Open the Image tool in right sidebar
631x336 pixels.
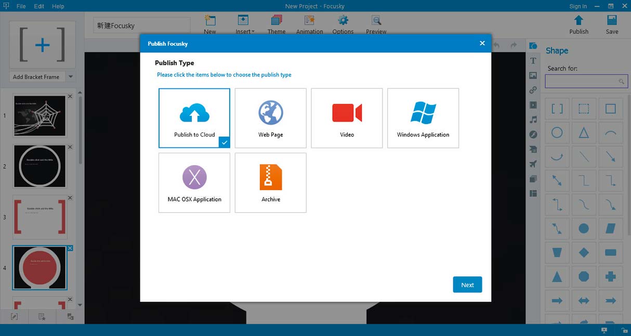(533, 76)
